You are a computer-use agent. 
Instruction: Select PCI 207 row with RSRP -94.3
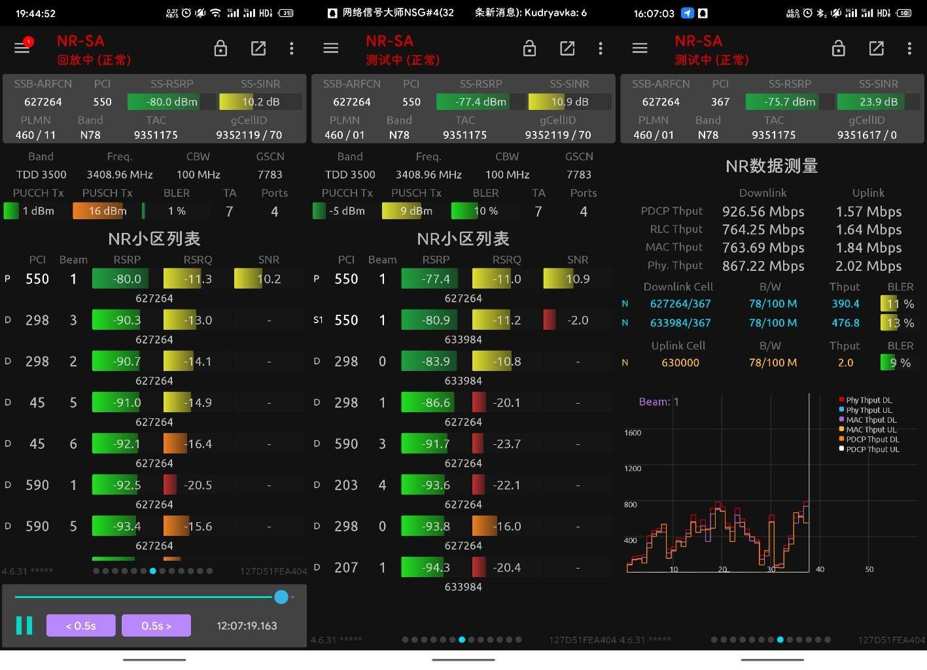[463, 574]
